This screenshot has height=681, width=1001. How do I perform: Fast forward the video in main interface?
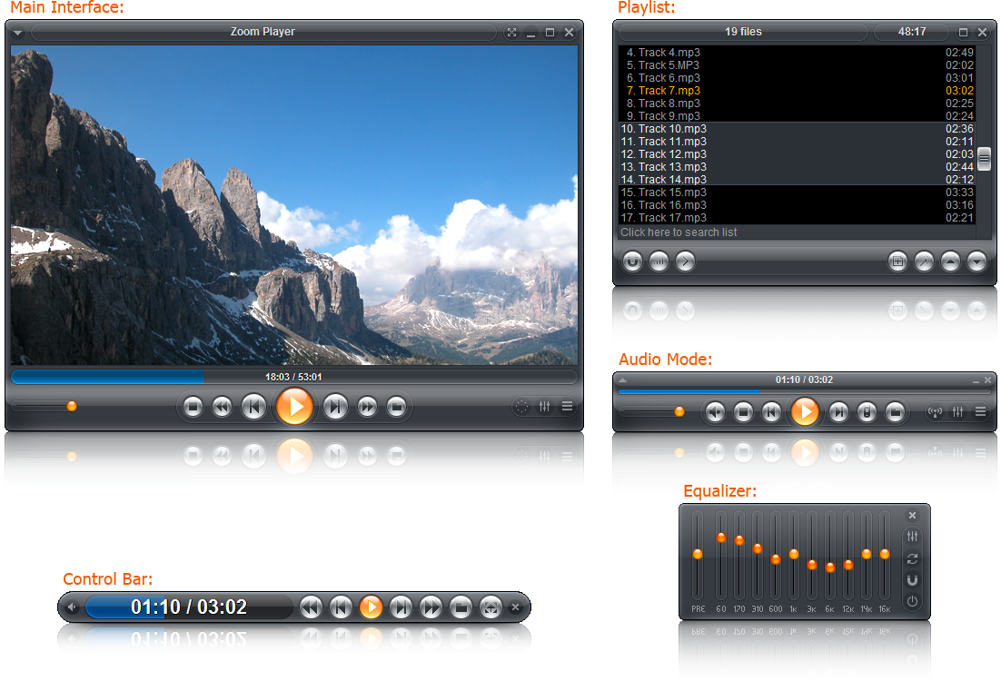367,407
